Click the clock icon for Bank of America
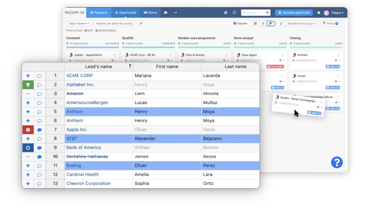 tap(28, 148)
